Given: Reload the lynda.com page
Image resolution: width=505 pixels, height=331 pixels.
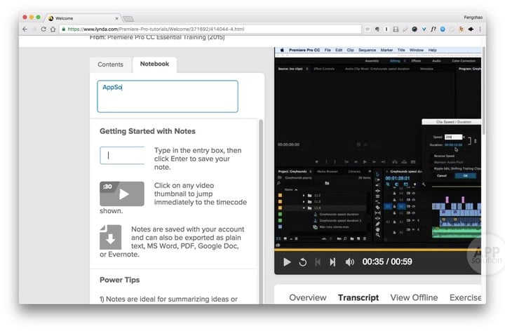Looking at the screenshot, I should click(43, 29).
